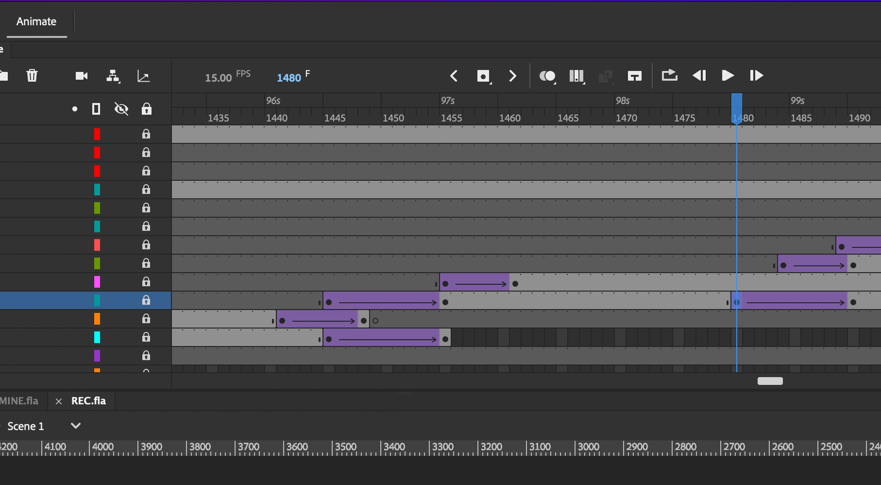Screen dimensions: 881x485
Task: Click the Scene 1 label
Action: point(26,426)
